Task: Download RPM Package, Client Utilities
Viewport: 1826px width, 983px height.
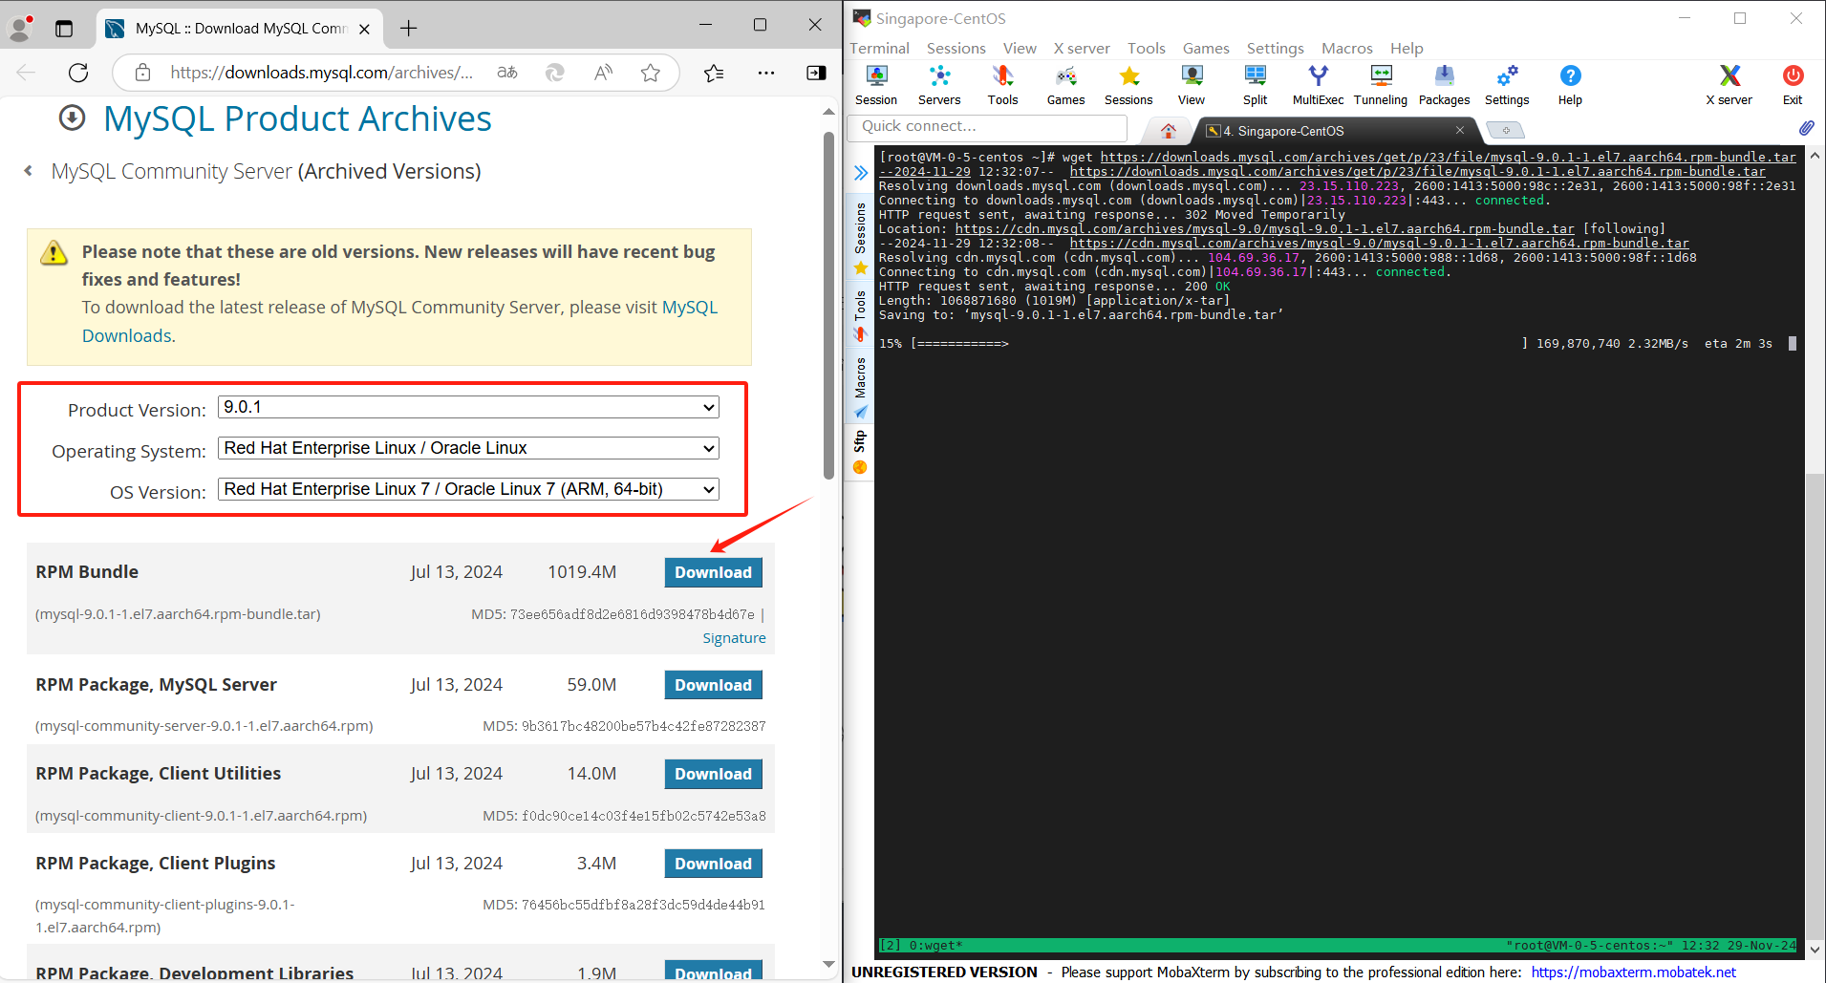Action: tap(713, 774)
